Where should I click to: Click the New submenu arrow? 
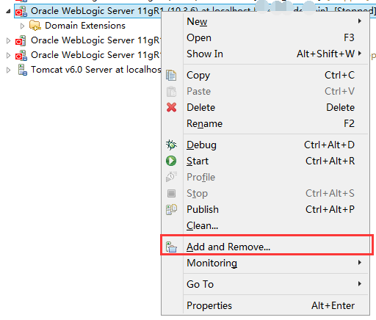coord(360,21)
